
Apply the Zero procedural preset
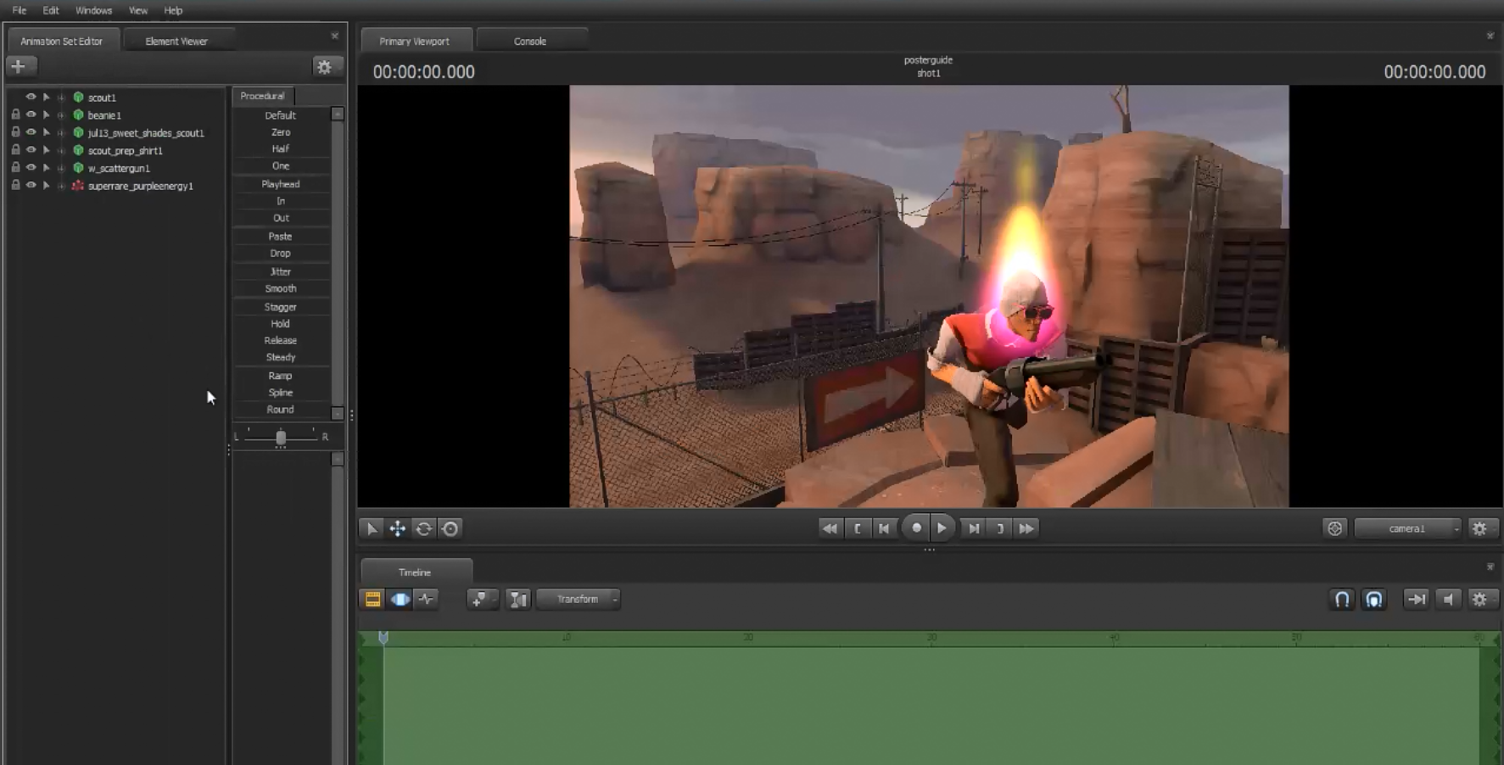tap(281, 132)
